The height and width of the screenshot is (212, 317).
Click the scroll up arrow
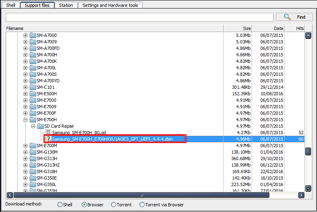click(308, 36)
